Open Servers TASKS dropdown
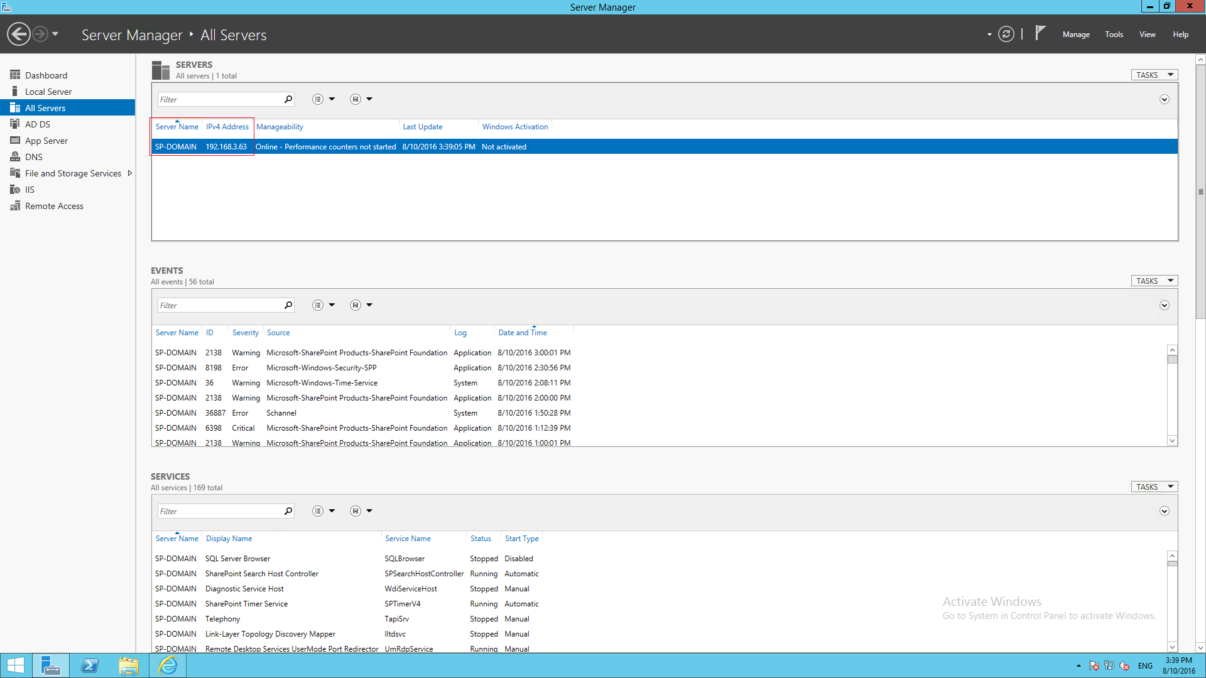 click(1154, 75)
